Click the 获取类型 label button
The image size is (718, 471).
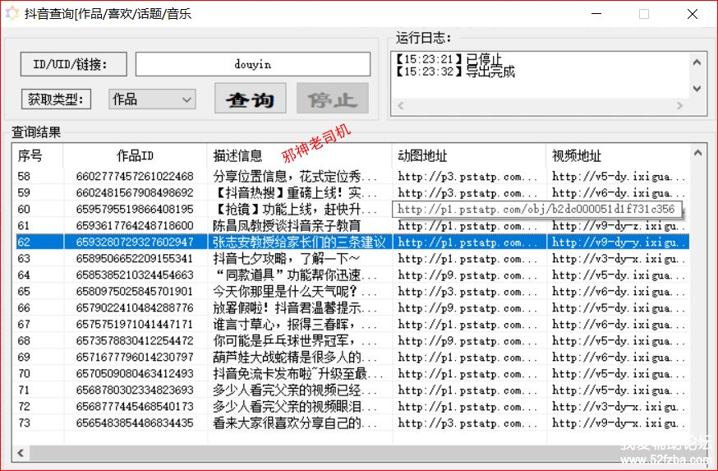(x=57, y=99)
